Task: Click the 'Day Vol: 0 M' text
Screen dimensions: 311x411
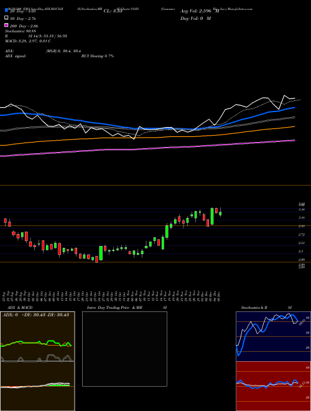Action: (x=195, y=18)
